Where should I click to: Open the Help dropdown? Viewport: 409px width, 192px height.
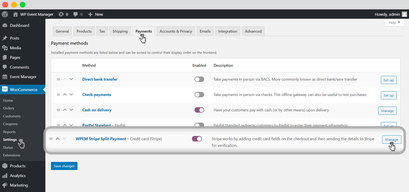(394, 23)
